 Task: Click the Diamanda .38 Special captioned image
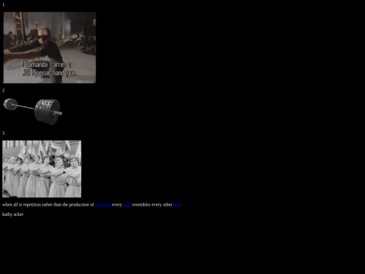(49, 47)
